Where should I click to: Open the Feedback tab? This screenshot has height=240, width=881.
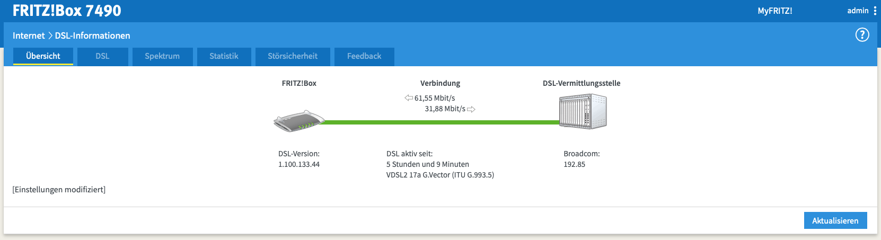click(364, 56)
